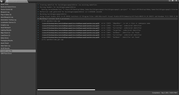
Task: Click the Unreal Engine logo icon
Action: pyautogui.click(x=2, y=1)
